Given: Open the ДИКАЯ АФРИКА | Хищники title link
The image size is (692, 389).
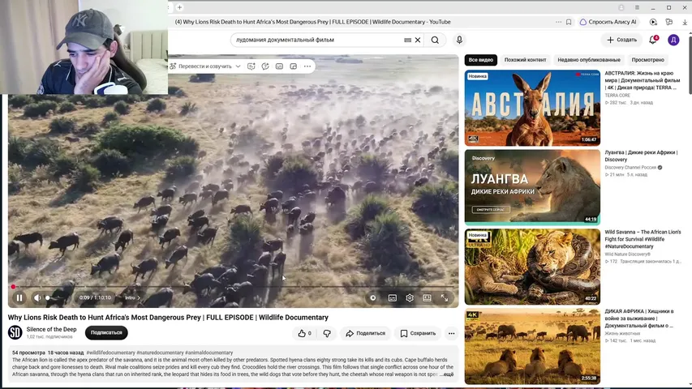Looking at the screenshot, I should [639, 318].
